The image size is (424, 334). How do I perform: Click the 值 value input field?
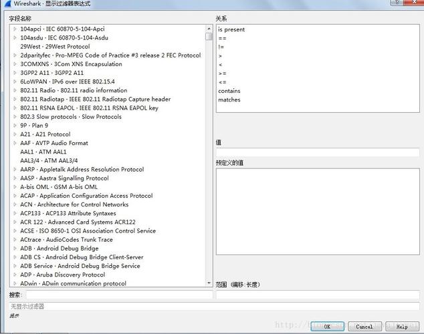[x=318, y=152]
